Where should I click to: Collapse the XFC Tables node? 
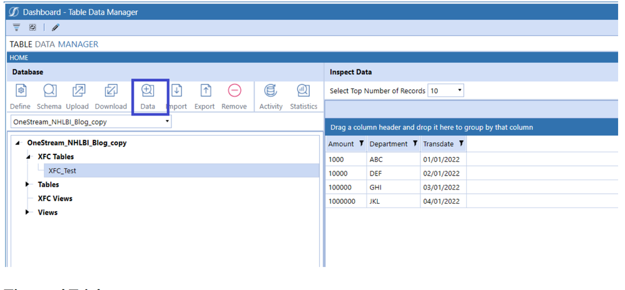pos(28,157)
